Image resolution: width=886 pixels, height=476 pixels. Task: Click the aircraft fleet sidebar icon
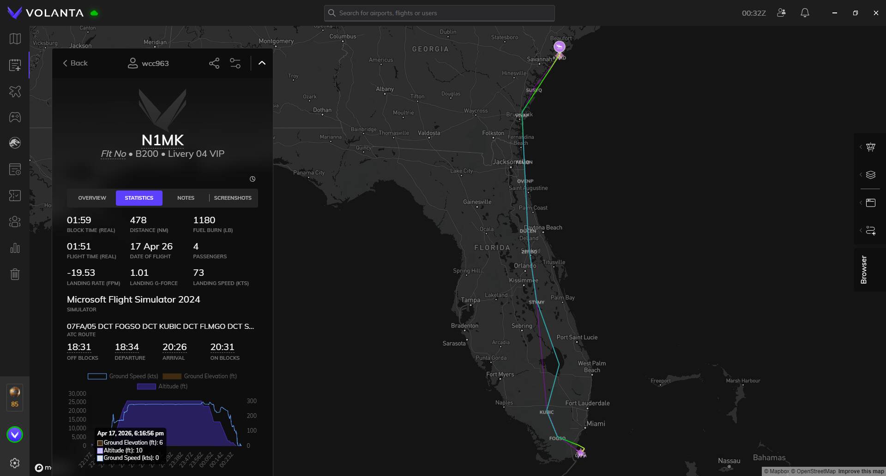(x=15, y=91)
